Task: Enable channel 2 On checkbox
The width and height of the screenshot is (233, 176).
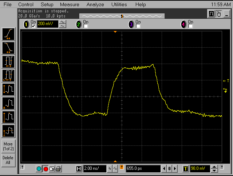Action: [86, 26]
